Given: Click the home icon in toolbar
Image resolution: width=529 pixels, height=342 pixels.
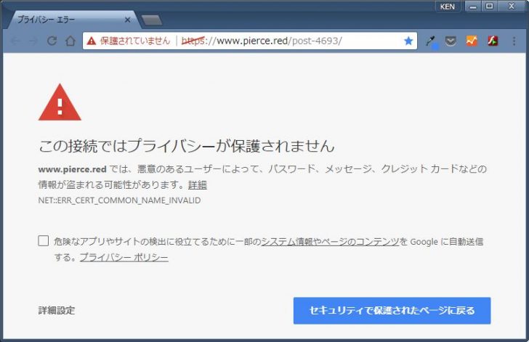Looking at the screenshot, I should tap(70, 41).
